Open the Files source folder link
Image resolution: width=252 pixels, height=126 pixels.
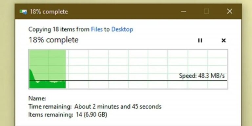(x=97, y=30)
